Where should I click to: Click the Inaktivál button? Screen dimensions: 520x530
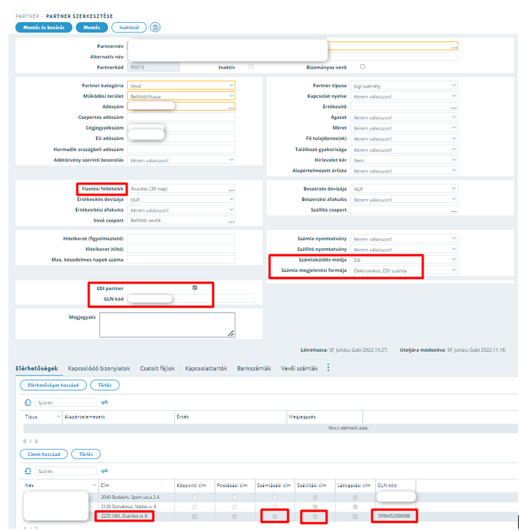129,27
